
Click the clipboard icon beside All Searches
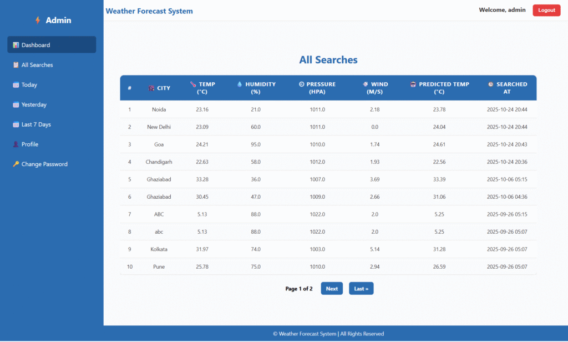click(16, 65)
